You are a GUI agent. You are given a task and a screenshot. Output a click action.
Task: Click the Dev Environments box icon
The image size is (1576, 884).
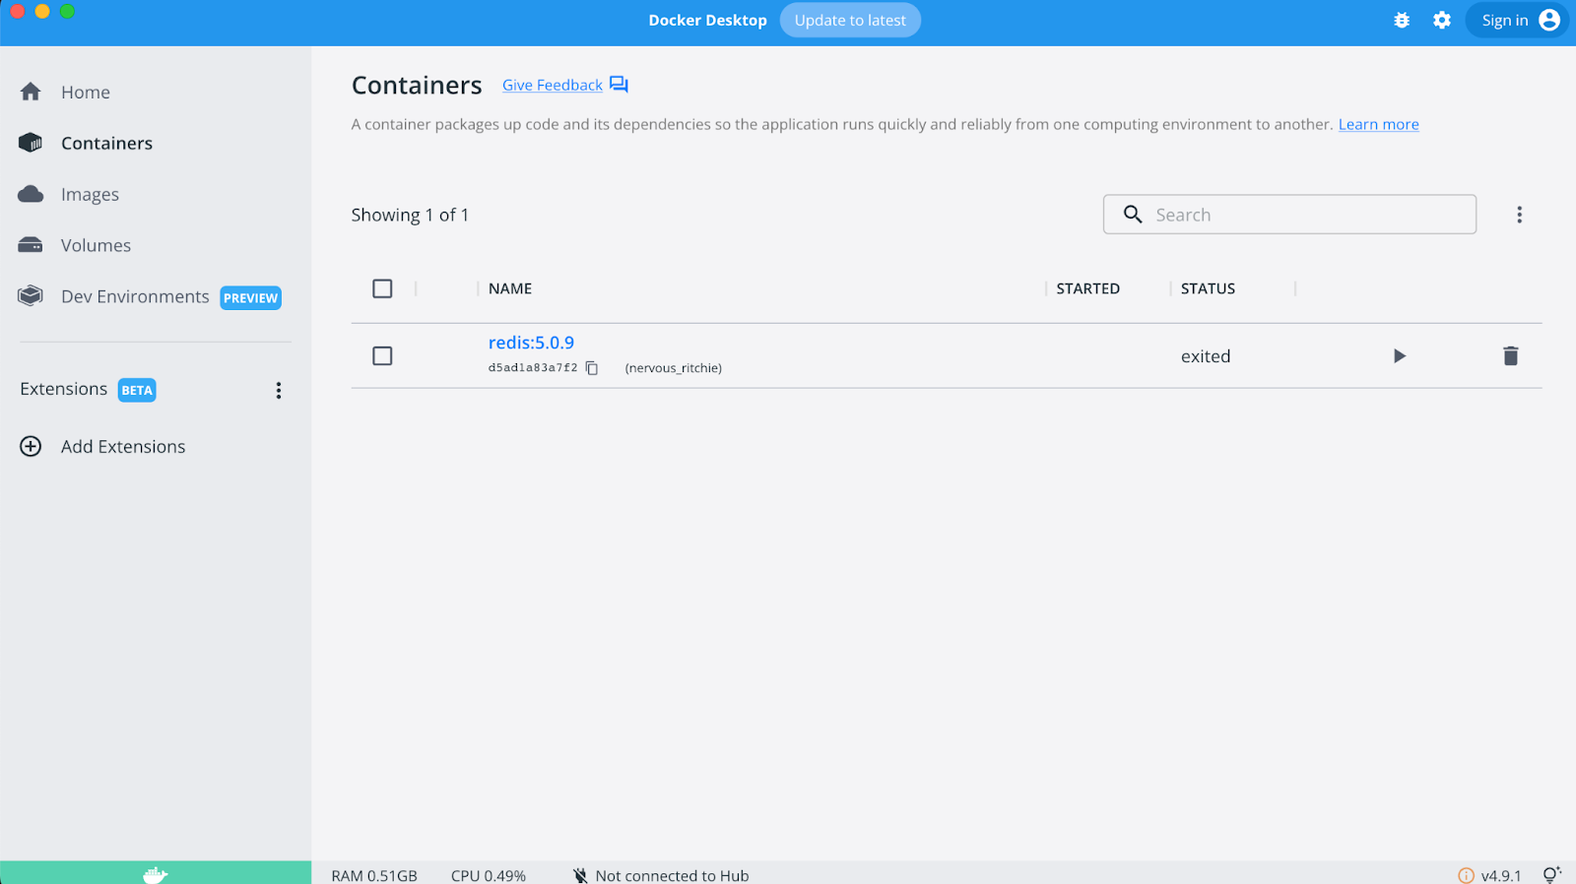(x=31, y=295)
